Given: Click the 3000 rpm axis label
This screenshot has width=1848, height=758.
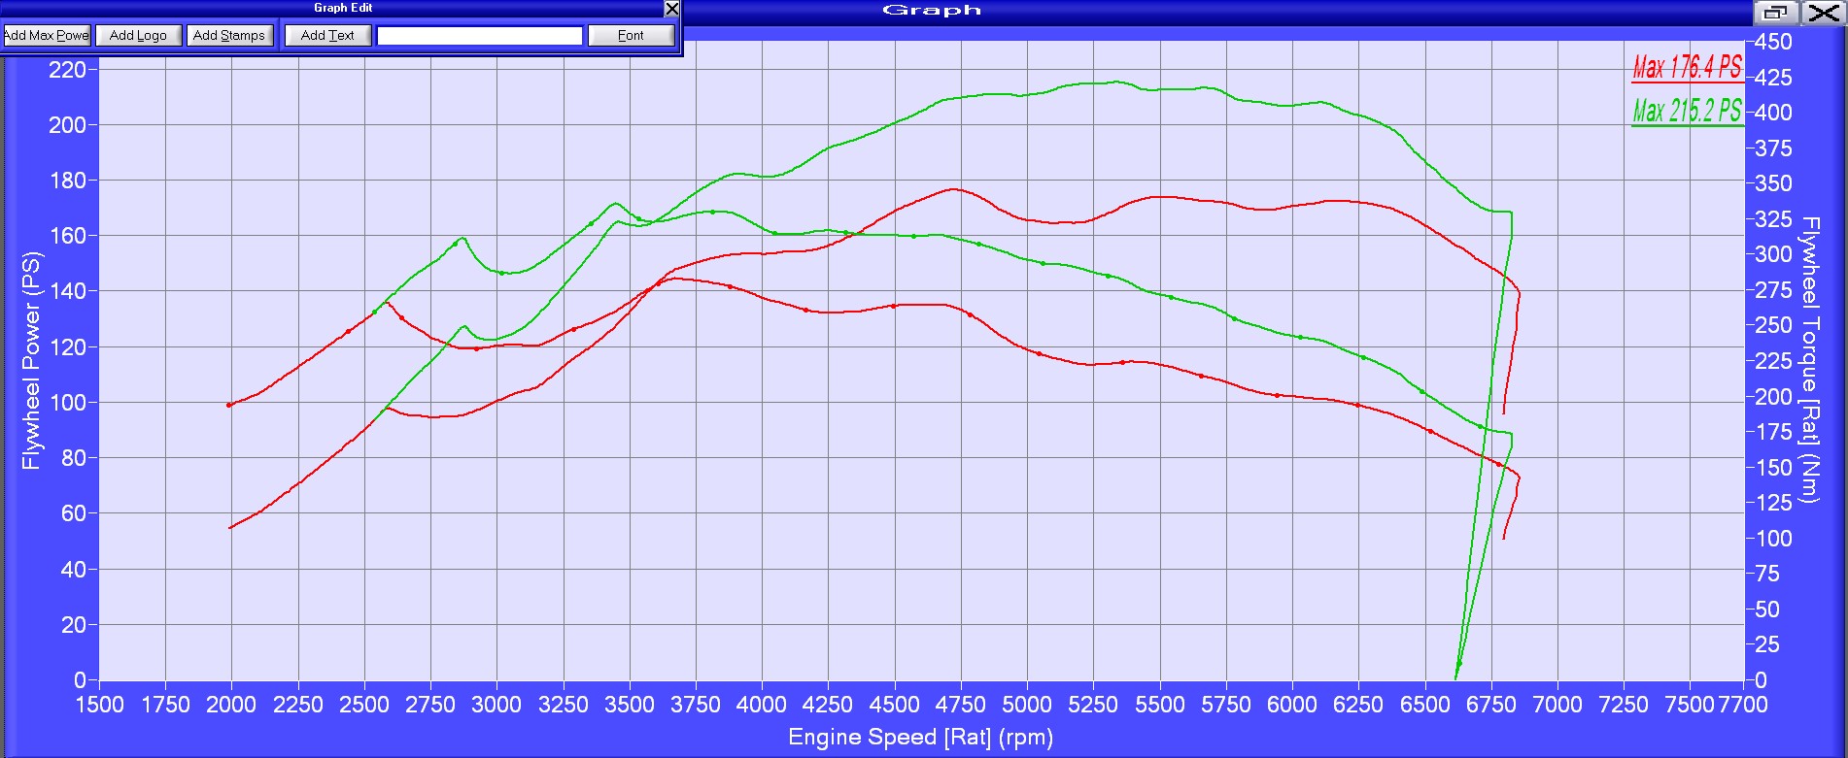Looking at the screenshot, I should [x=496, y=706].
